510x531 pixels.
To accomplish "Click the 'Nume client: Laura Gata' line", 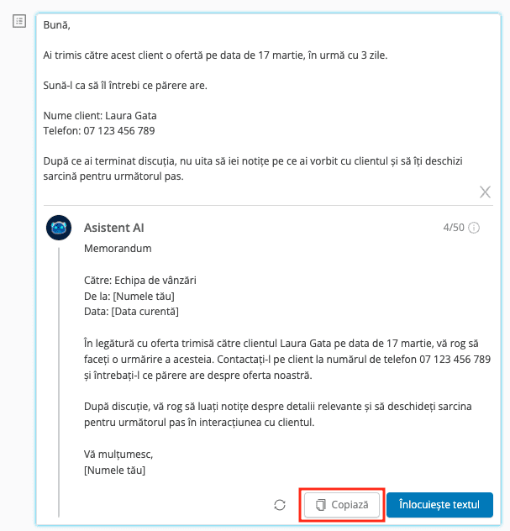I will pos(100,116).
